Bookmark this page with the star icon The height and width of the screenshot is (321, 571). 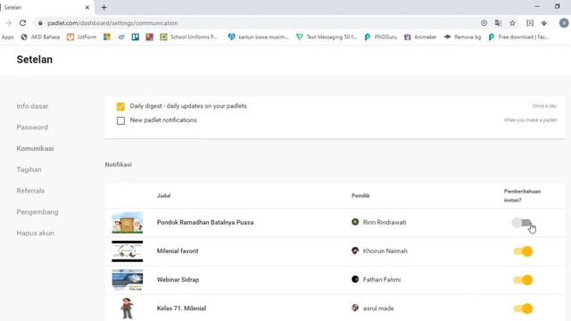(x=512, y=23)
